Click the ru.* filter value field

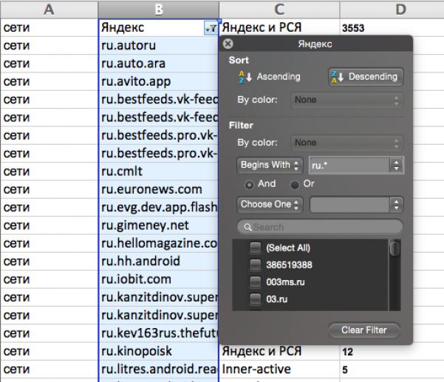point(349,165)
